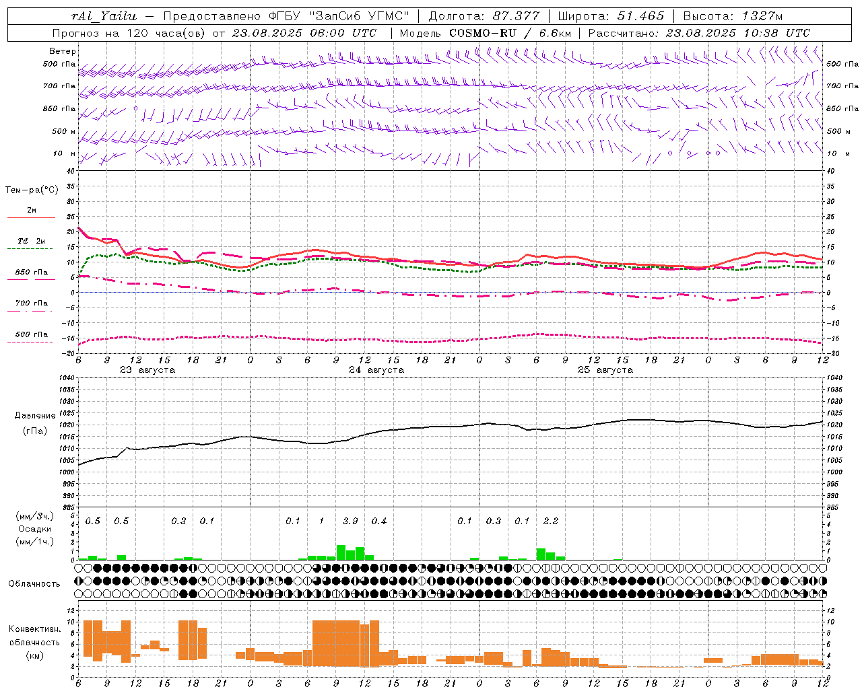Click the "700 гПа" entry in the temperature legend
The height and width of the screenshot is (689, 862).
(31, 303)
